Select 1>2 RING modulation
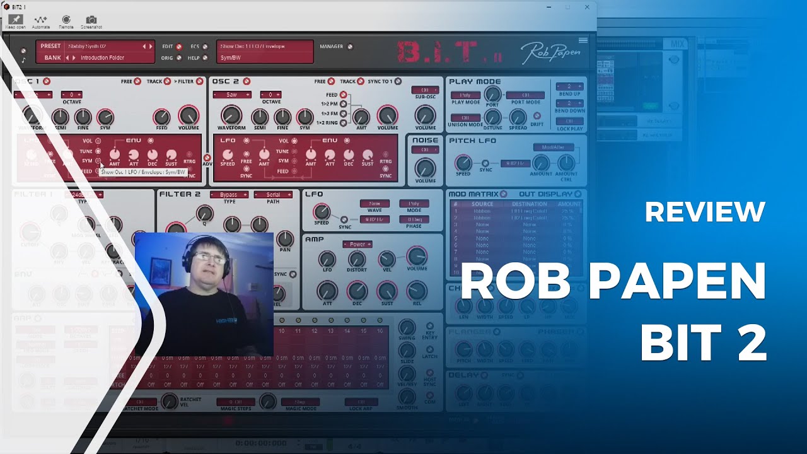 (344, 123)
